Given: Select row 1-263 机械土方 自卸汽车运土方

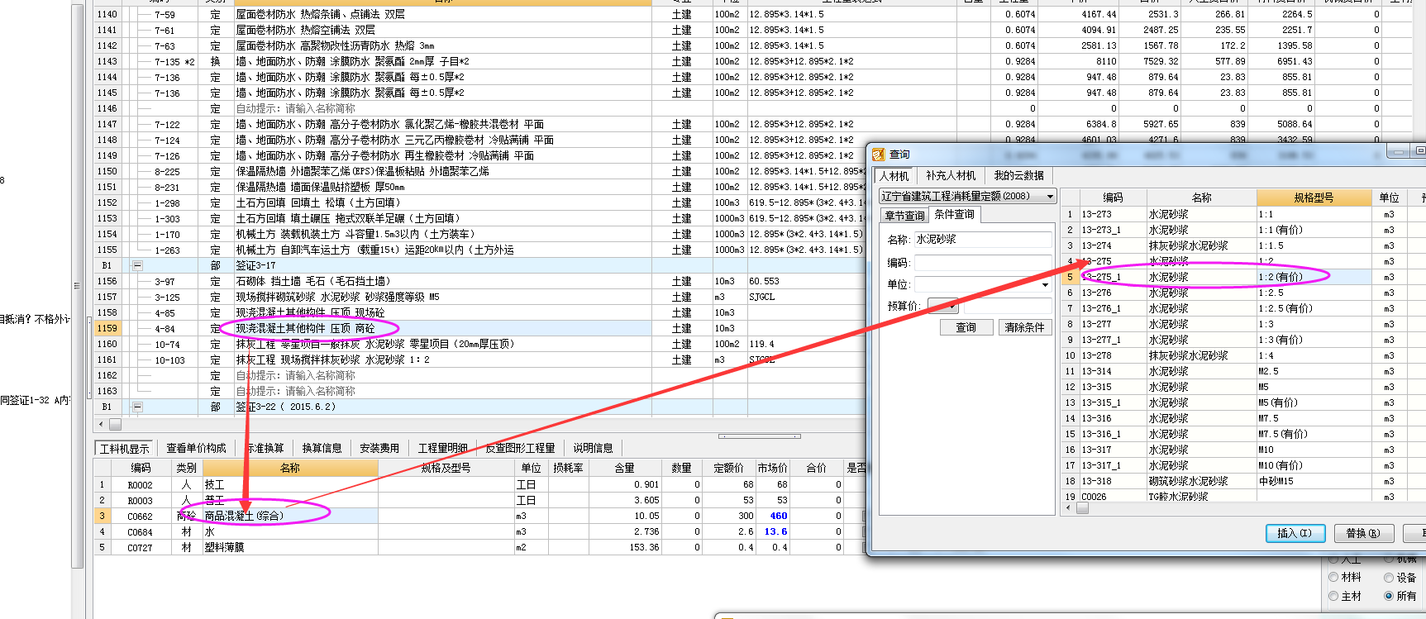Looking at the screenshot, I should pyautogui.click(x=479, y=250).
